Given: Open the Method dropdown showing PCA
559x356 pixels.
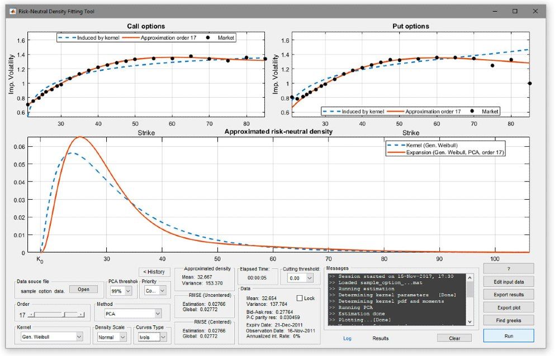Looking at the screenshot, I should [x=132, y=313].
